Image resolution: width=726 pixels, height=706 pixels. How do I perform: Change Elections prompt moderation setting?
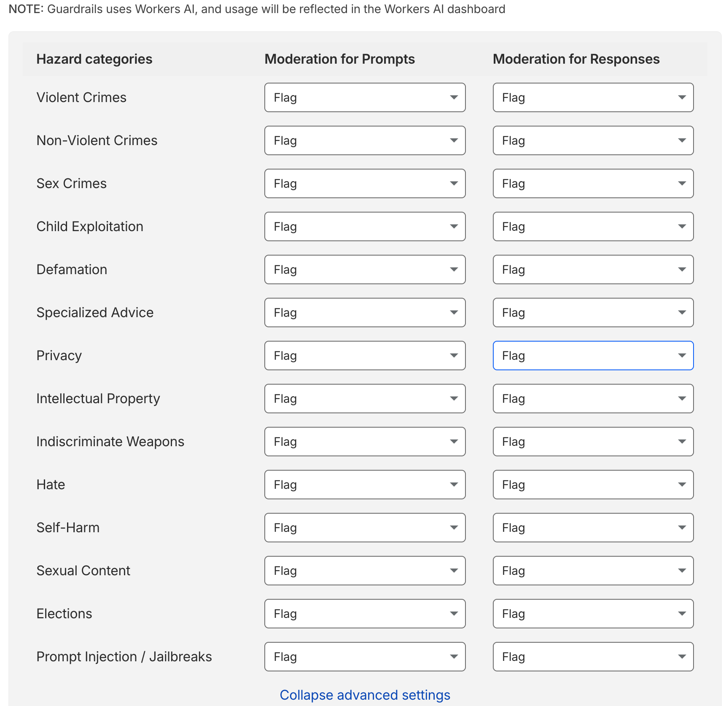(365, 614)
